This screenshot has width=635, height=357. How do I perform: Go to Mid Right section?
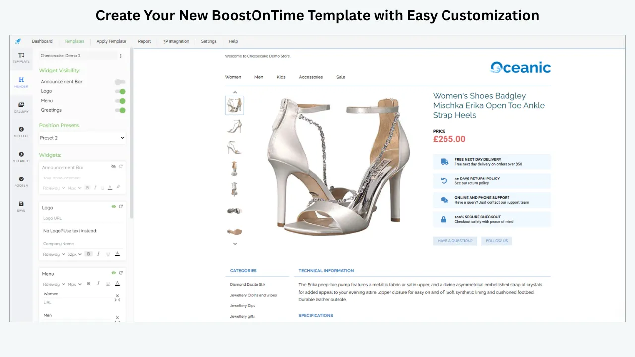21,157
